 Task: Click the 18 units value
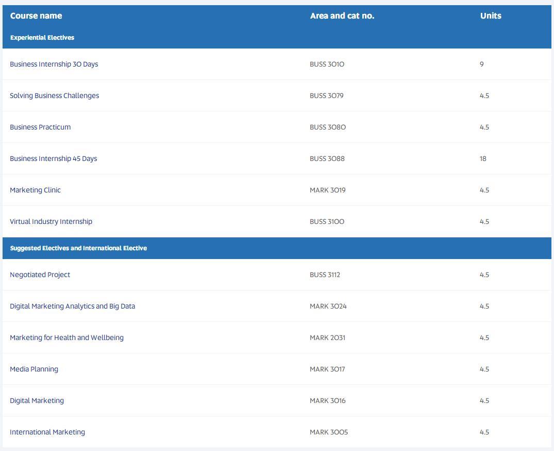(x=483, y=158)
